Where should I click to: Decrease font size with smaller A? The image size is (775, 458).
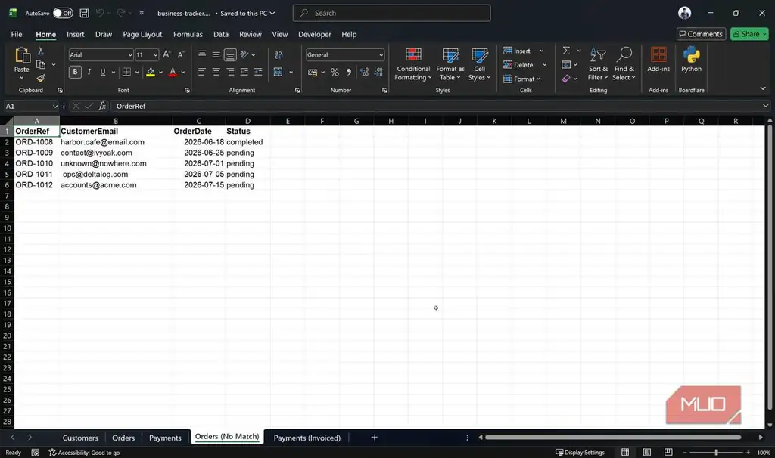pyautogui.click(x=181, y=54)
